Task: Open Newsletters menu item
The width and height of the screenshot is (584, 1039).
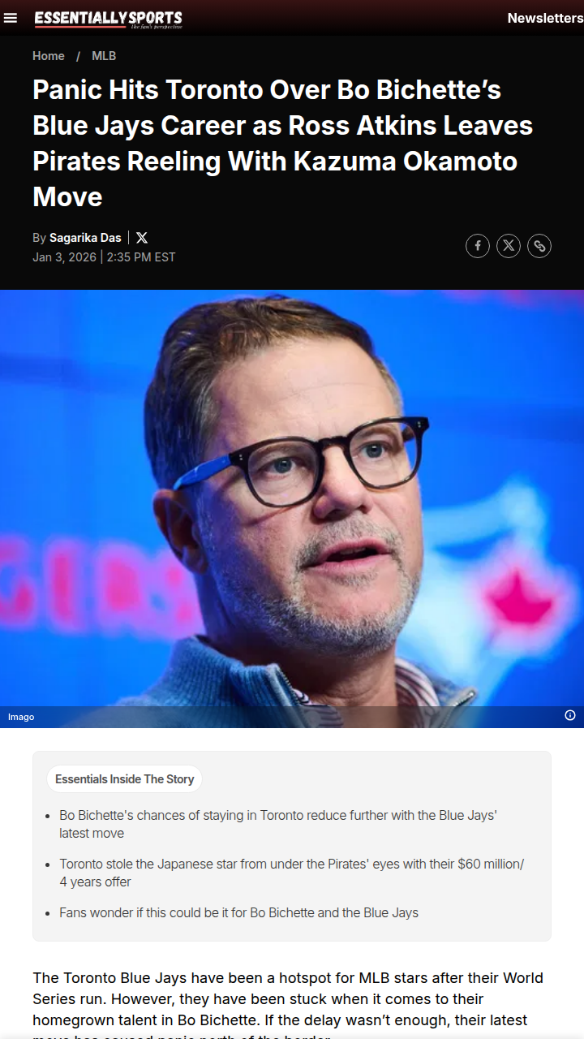Action: click(545, 18)
